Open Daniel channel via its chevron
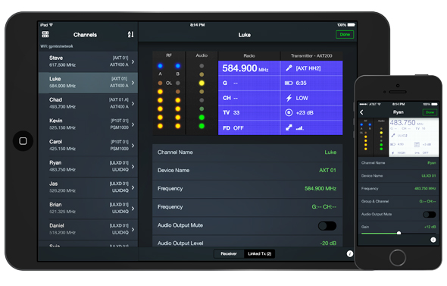The height and width of the screenshot is (286, 447). (133, 230)
